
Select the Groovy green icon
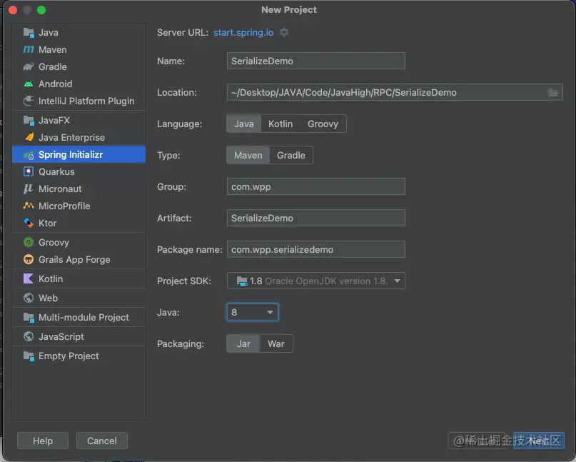(x=29, y=242)
